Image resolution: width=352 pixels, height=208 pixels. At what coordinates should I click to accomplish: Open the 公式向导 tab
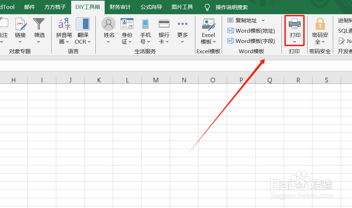coord(151,7)
